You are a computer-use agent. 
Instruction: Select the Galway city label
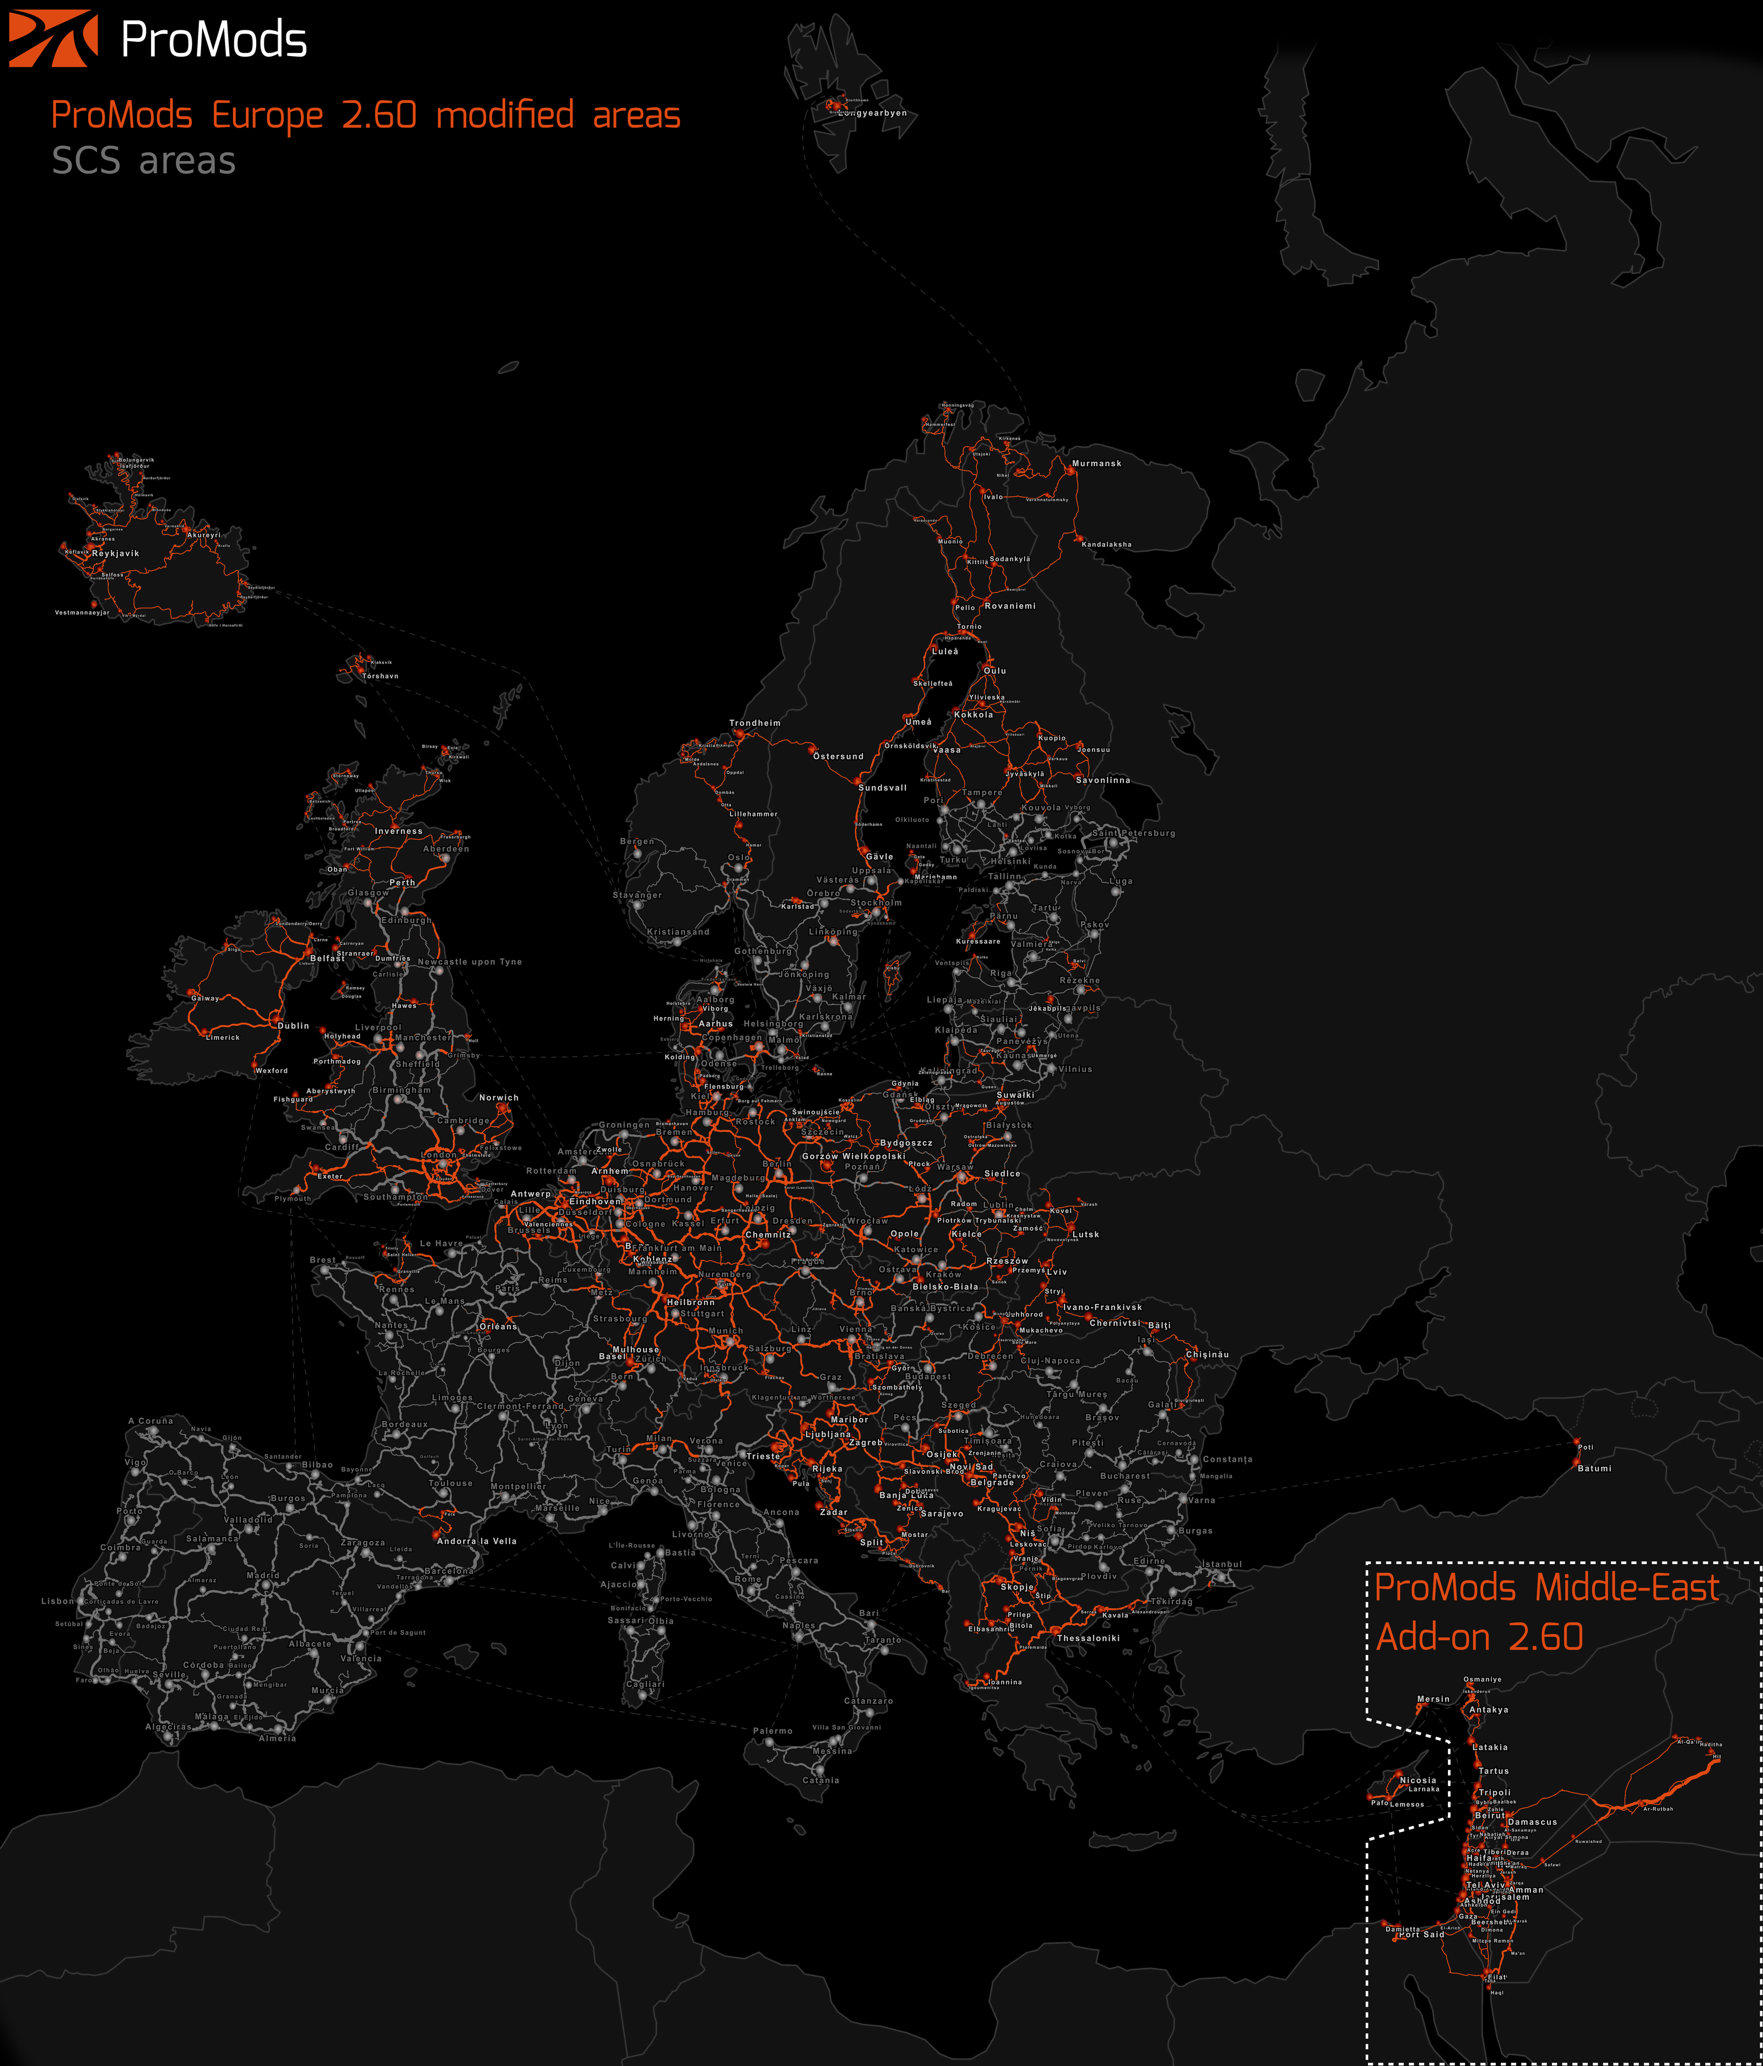[x=205, y=998]
